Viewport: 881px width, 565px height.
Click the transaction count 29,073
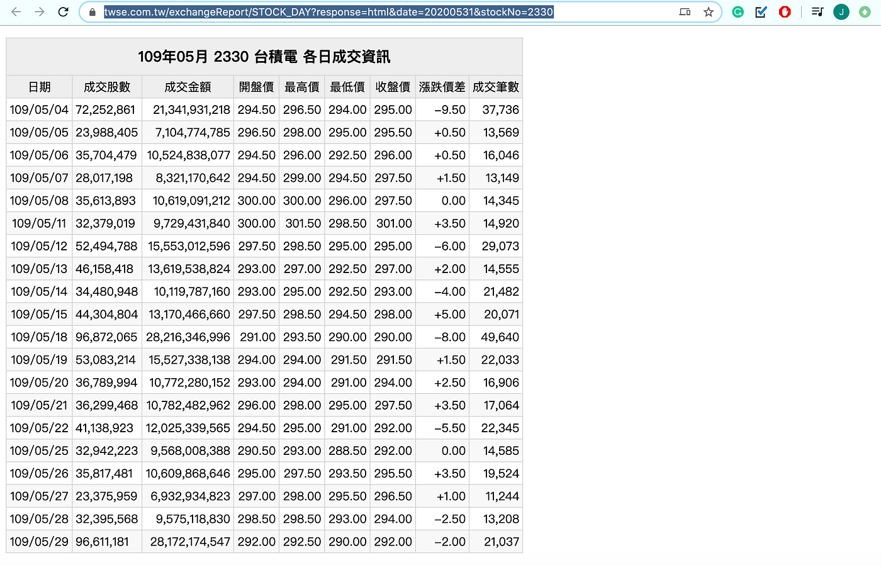click(x=501, y=246)
